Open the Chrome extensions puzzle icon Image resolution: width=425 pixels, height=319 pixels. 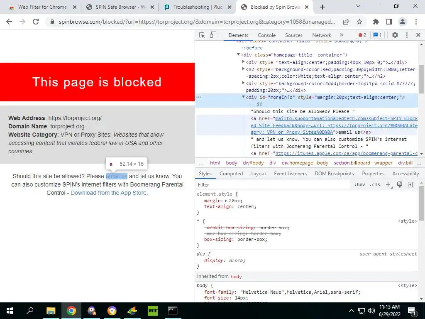point(376,22)
